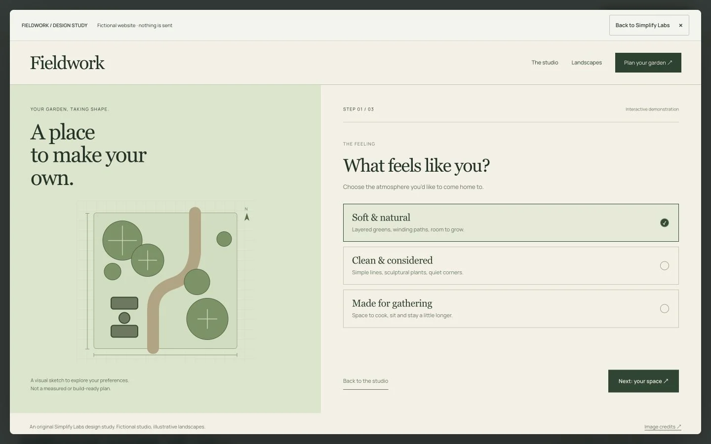
Task: Click the 'STEP 01 / 03' indicator text
Action: coord(358,109)
